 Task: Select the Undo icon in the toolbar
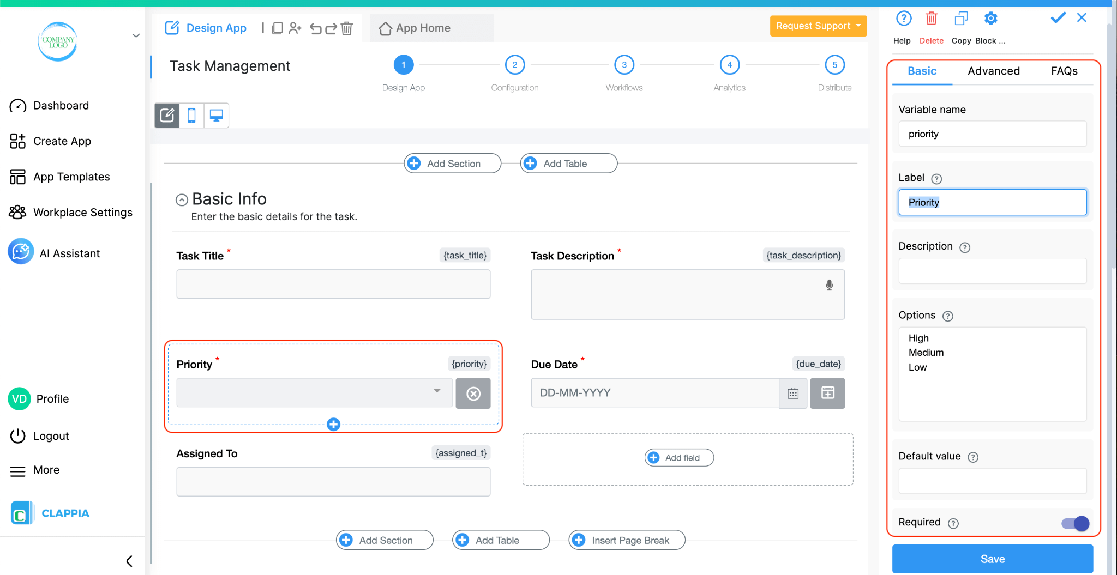317,28
